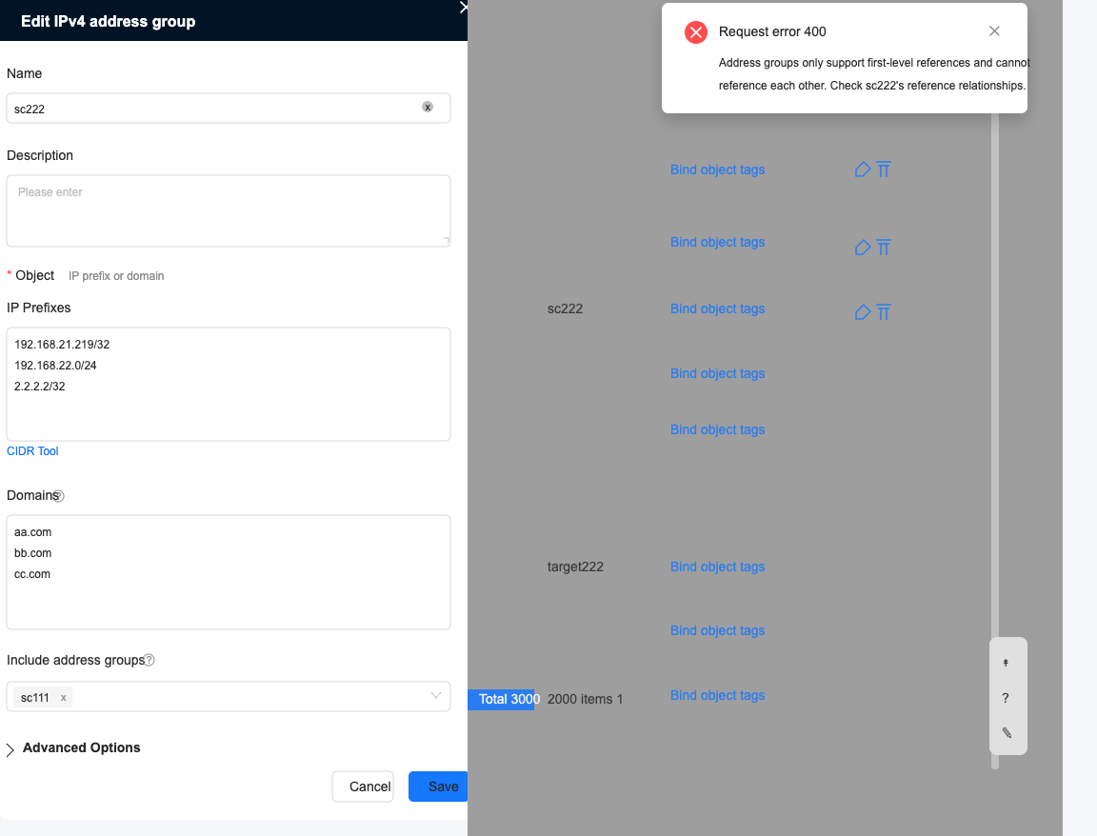Click the back-to-top arrow in floating toolbar
This screenshot has height=836, width=1097.
[x=1006, y=663]
